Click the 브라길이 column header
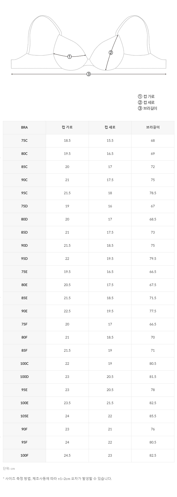Viewport: 177px width, 497px height. pyautogui.click(x=153, y=128)
